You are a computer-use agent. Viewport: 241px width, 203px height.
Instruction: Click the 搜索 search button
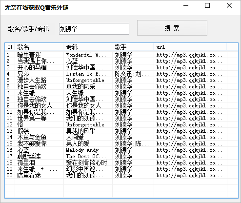tap(172, 28)
